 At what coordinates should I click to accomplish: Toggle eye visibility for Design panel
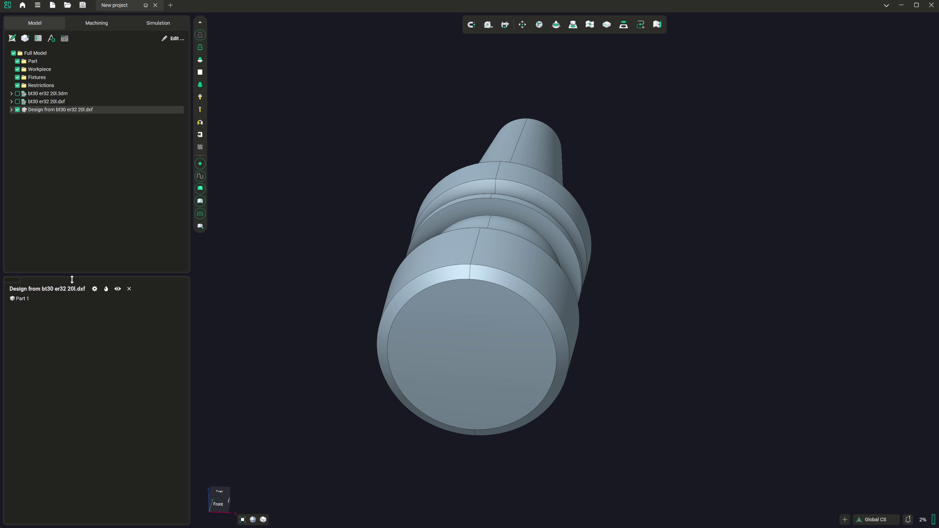(117, 289)
